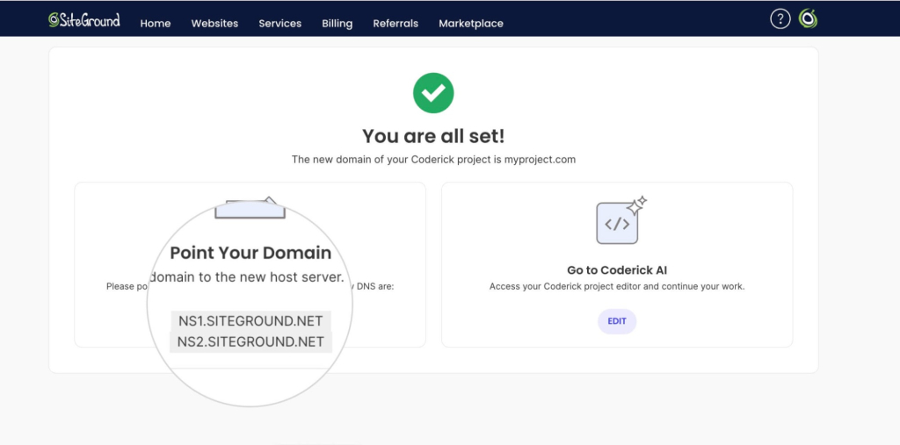Select the NS1.SITEGROUND.NET nameserver text
Screen dimensions: 900x445
click(x=250, y=320)
